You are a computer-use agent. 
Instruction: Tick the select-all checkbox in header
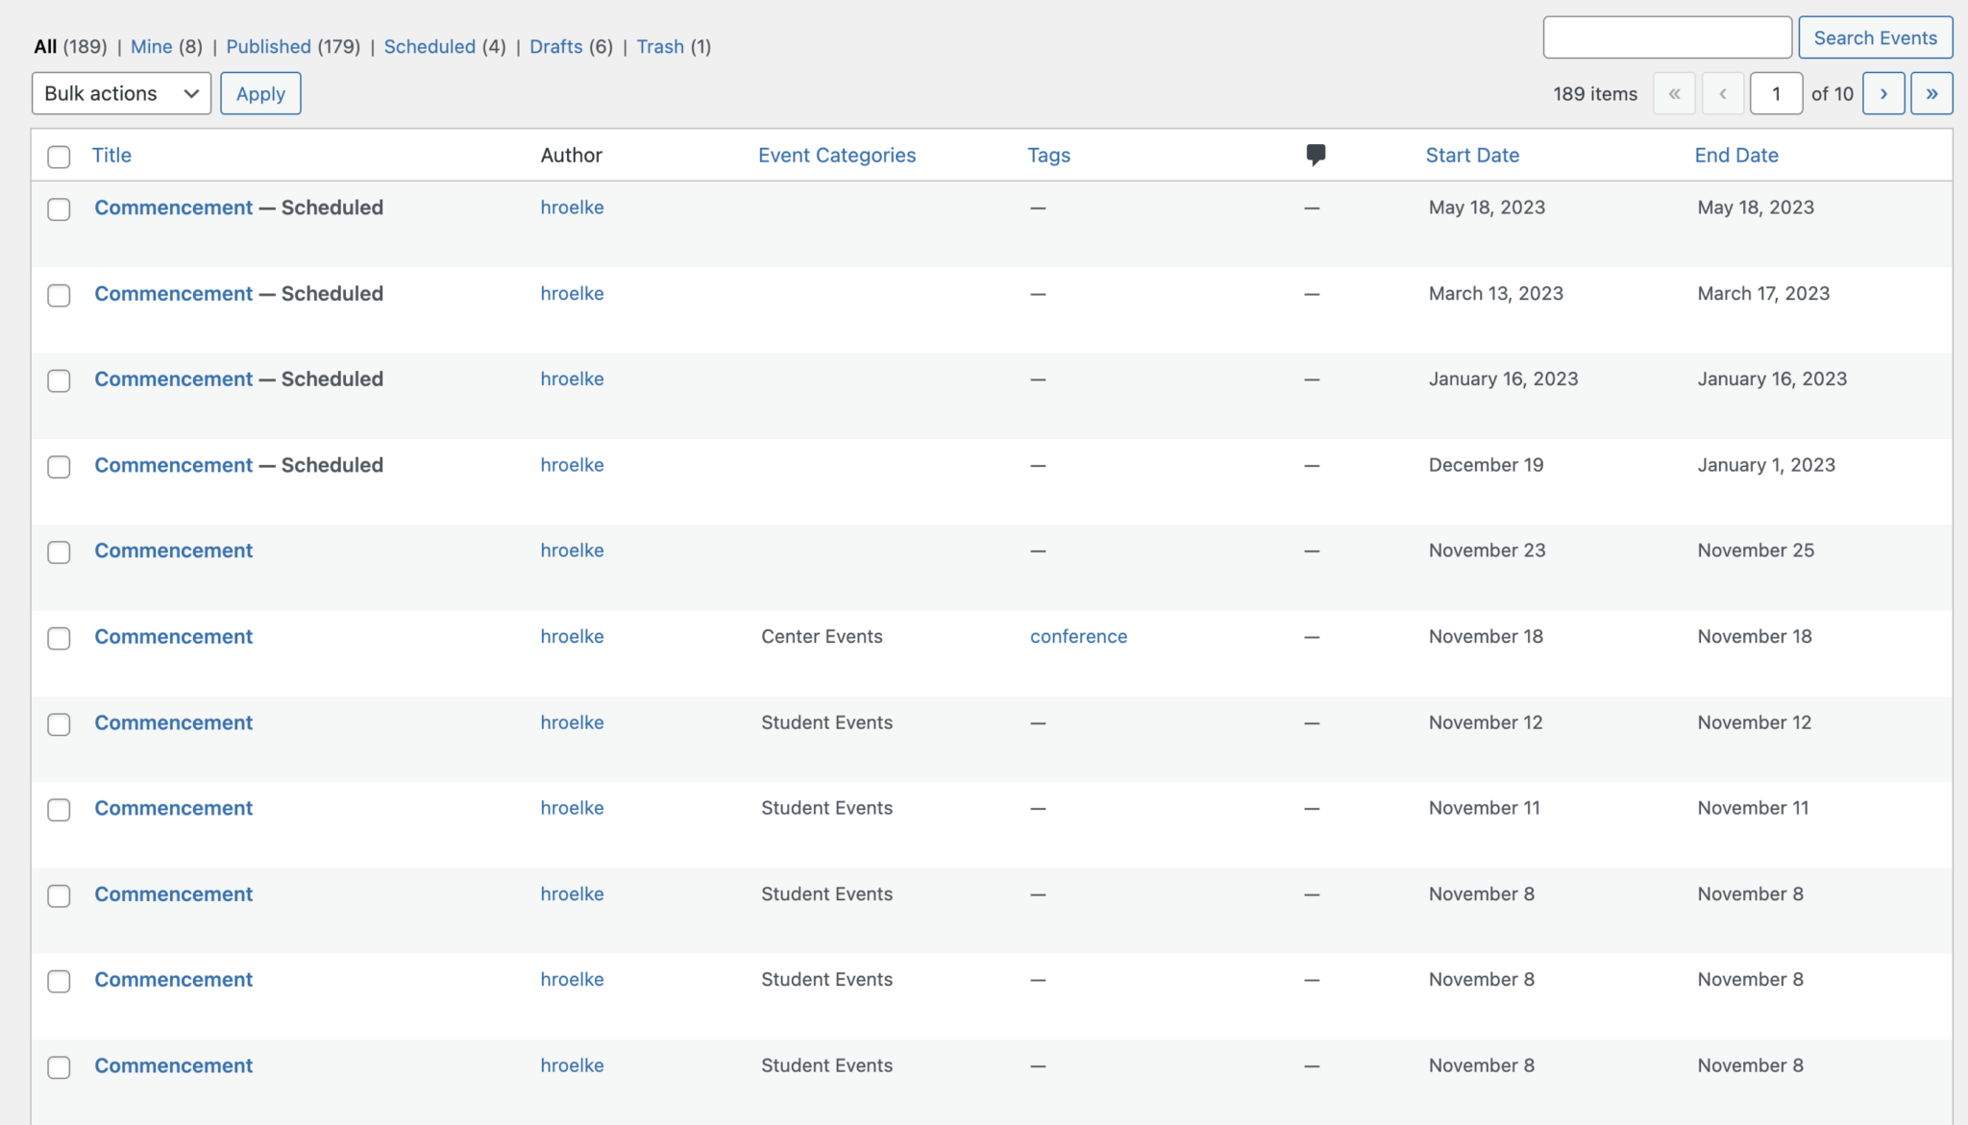pyautogui.click(x=59, y=157)
